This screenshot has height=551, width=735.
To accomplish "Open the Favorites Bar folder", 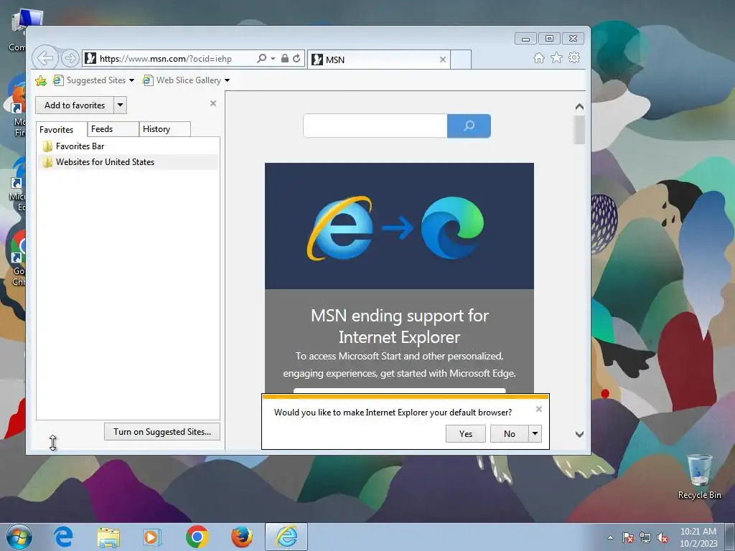I will point(128,146).
